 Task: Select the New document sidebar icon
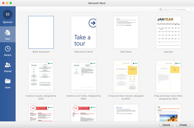(7, 33)
